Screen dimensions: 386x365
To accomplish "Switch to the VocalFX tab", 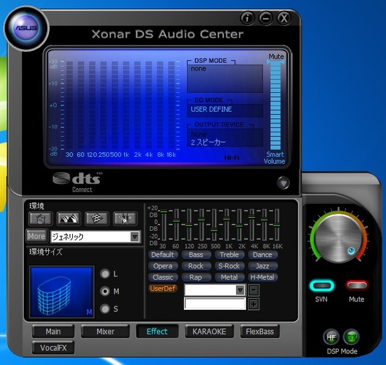I will [x=53, y=348].
